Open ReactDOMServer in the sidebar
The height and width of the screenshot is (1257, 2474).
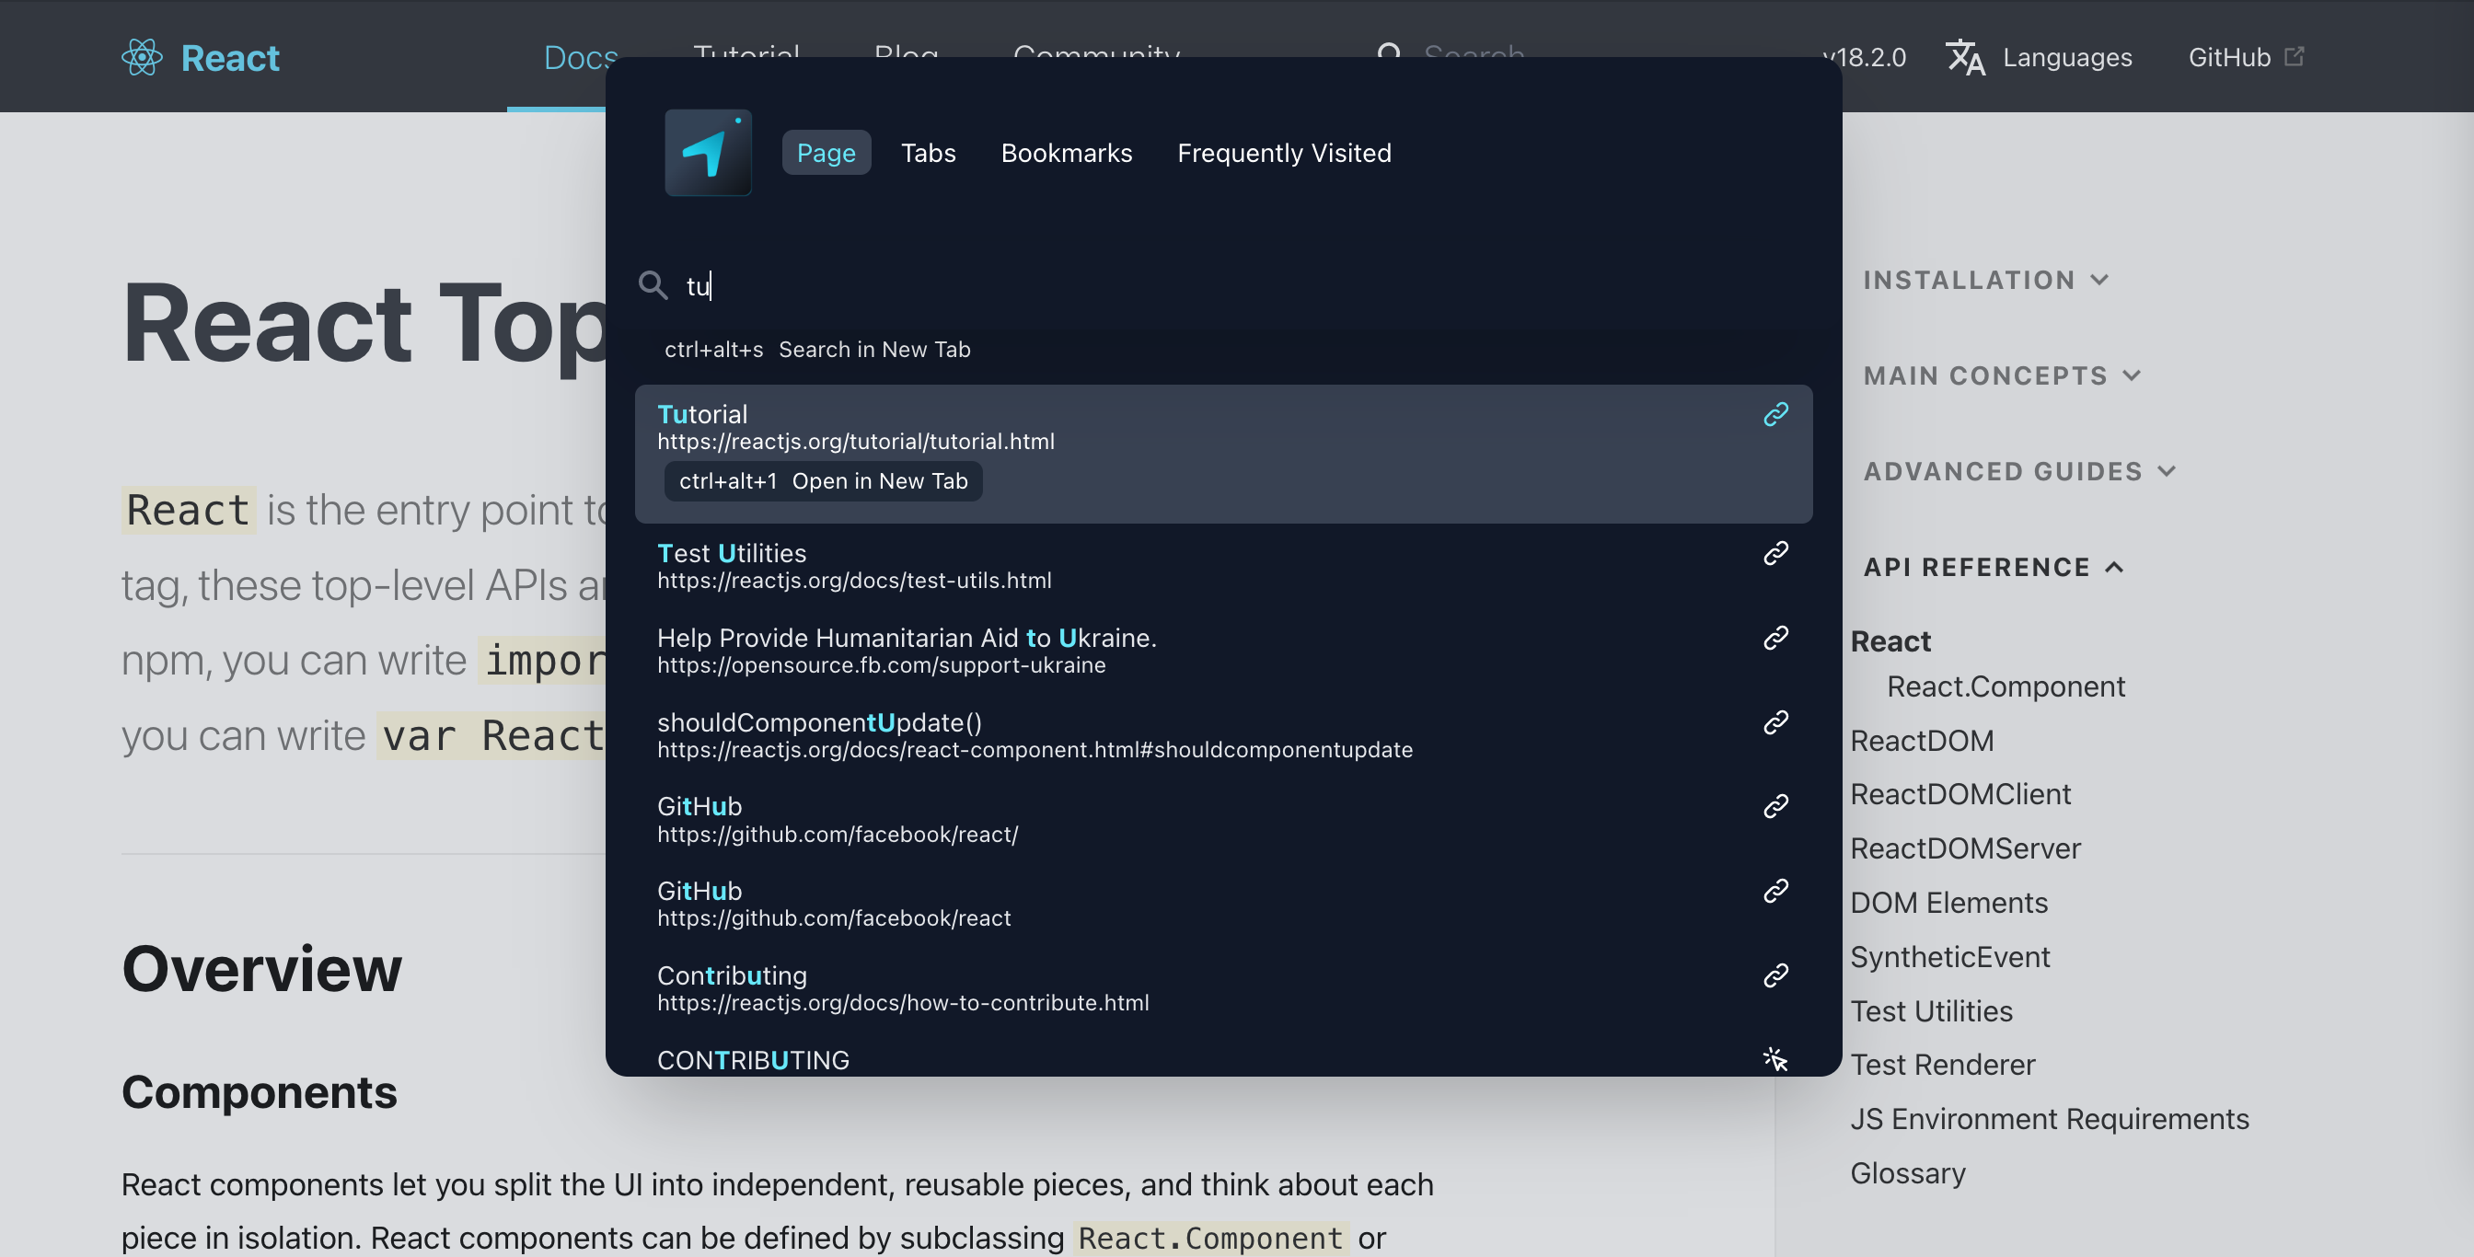click(x=1965, y=848)
